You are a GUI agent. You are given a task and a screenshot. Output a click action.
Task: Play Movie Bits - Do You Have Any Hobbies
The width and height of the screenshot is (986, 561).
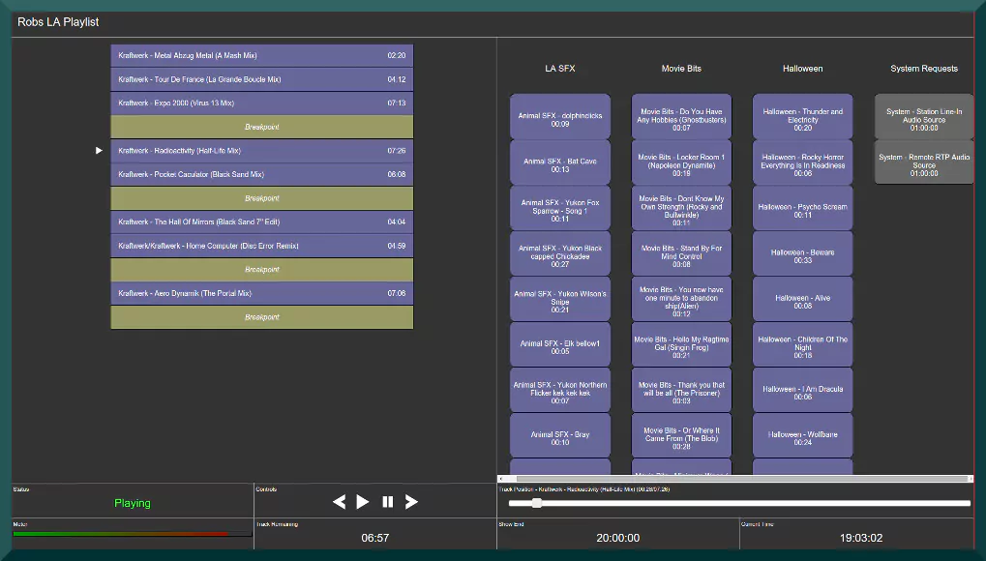click(x=681, y=116)
